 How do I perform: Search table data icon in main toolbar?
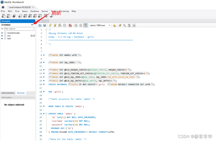(46, 16)
